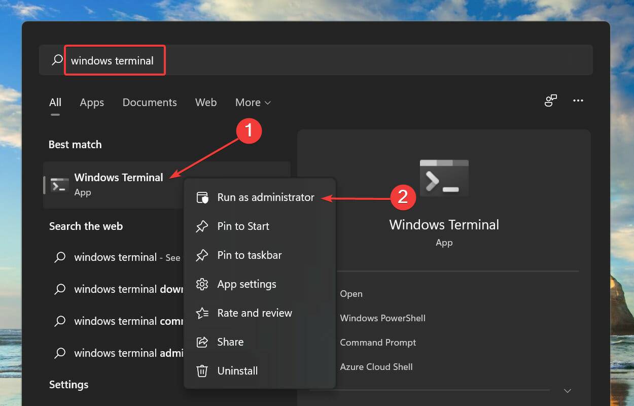Open the ellipsis options menu top right
Image resolution: width=634 pixels, height=406 pixels.
[578, 100]
